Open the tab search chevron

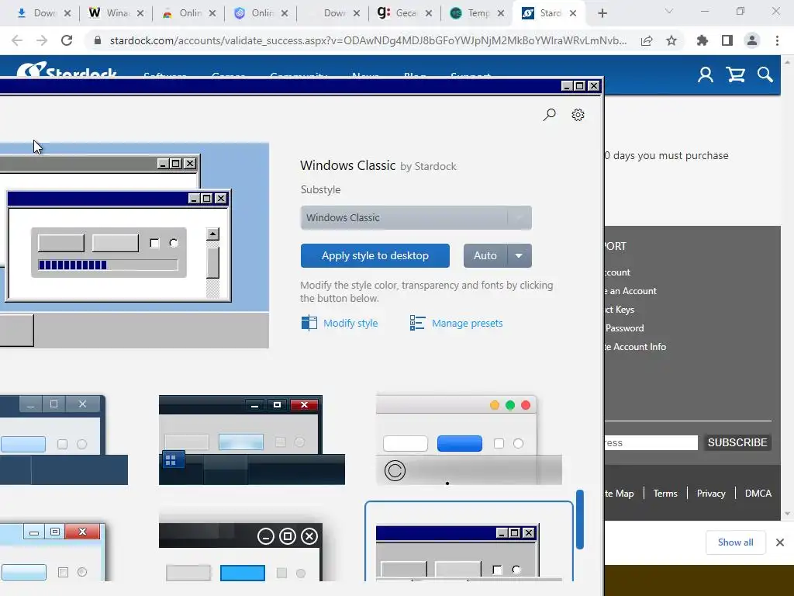(669, 11)
